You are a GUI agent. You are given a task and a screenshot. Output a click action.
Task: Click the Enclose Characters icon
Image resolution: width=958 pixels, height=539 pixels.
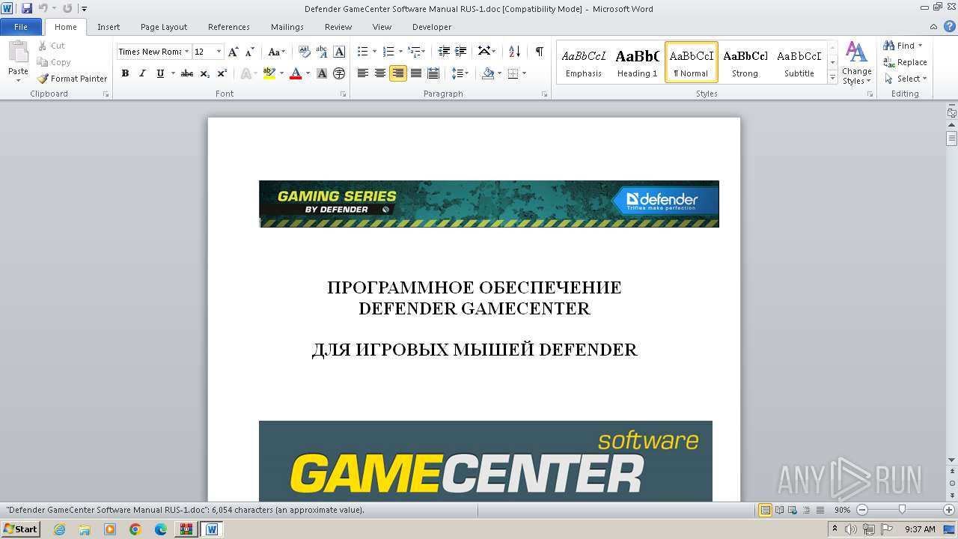coord(339,73)
